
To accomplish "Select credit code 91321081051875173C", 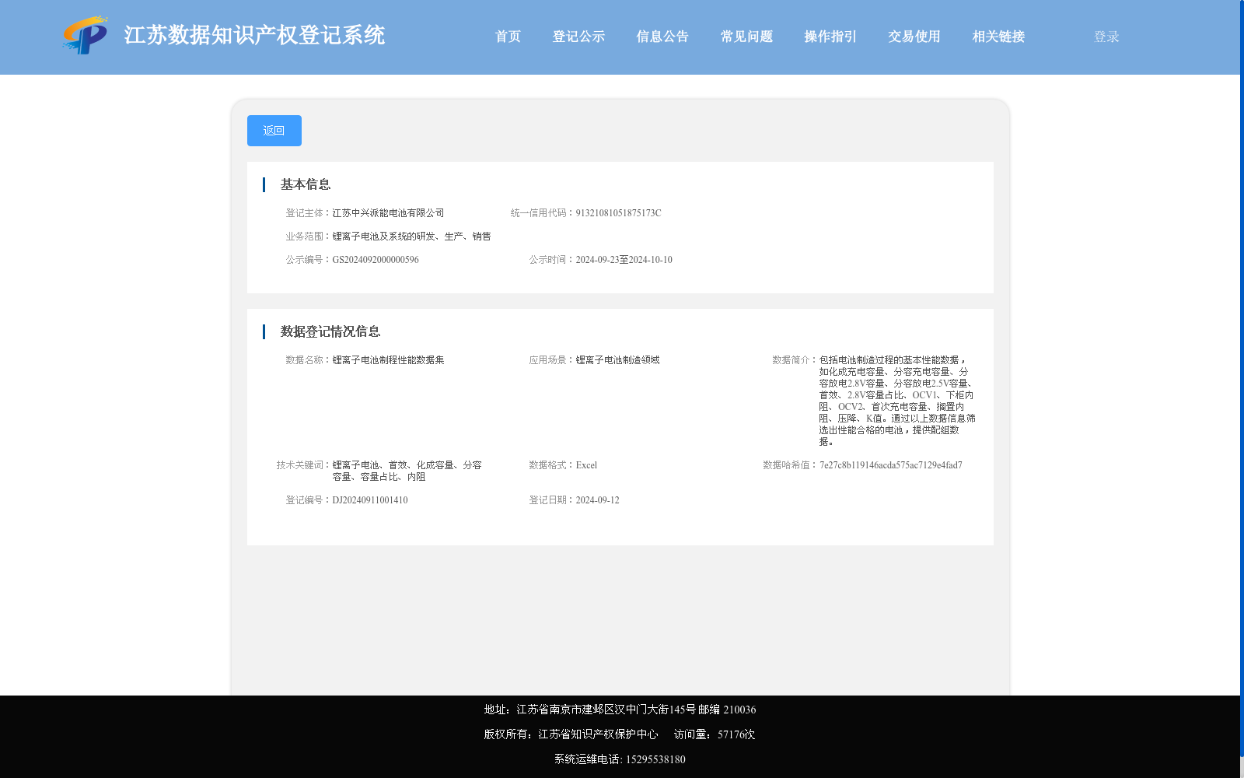I will [x=618, y=213].
